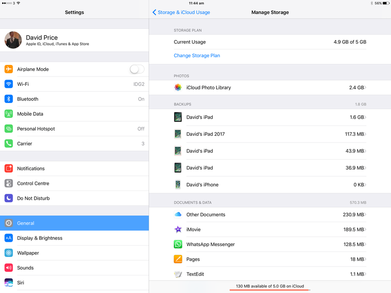Screen dimensions: 391x293
Task: Tap the 4.9 GB of 5 GB usage value
Action: pyautogui.click(x=350, y=42)
